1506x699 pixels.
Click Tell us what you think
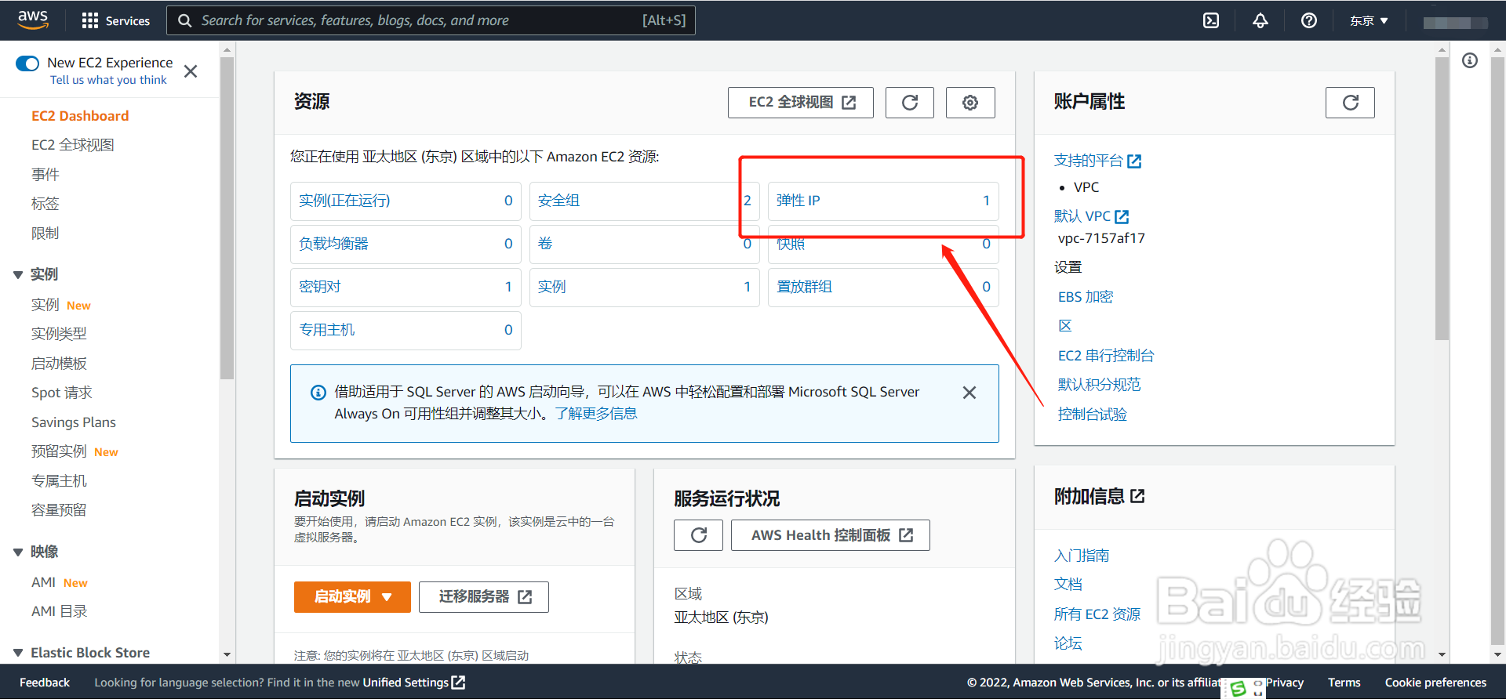[108, 80]
